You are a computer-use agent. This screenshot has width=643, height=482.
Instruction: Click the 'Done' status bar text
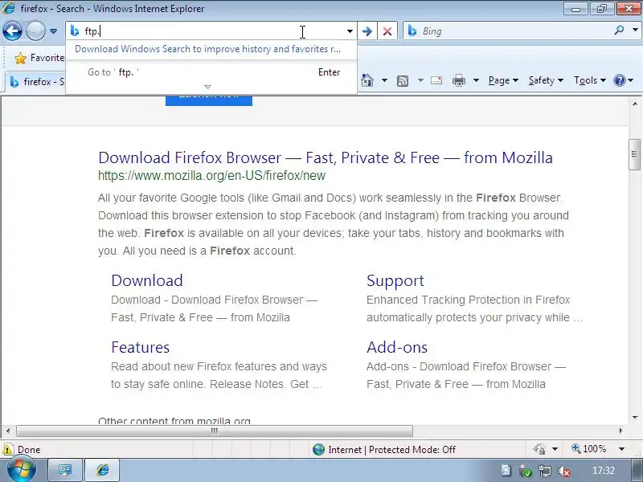[x=29, y=450]
